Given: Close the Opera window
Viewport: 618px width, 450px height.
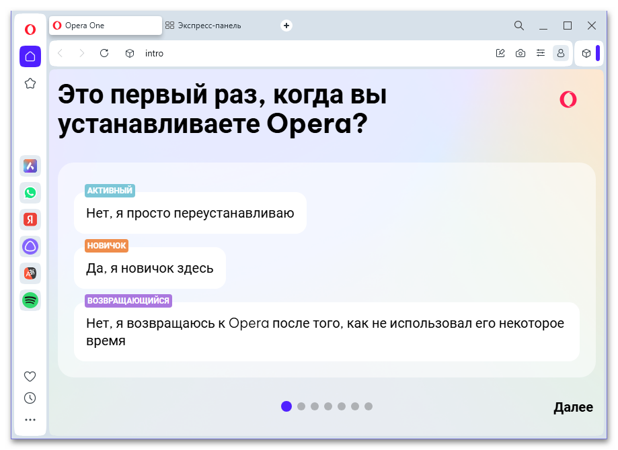Looking at the screenshot, I should [592, 26].
